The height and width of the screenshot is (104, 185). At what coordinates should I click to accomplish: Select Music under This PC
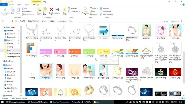click(x=9, y=78)
